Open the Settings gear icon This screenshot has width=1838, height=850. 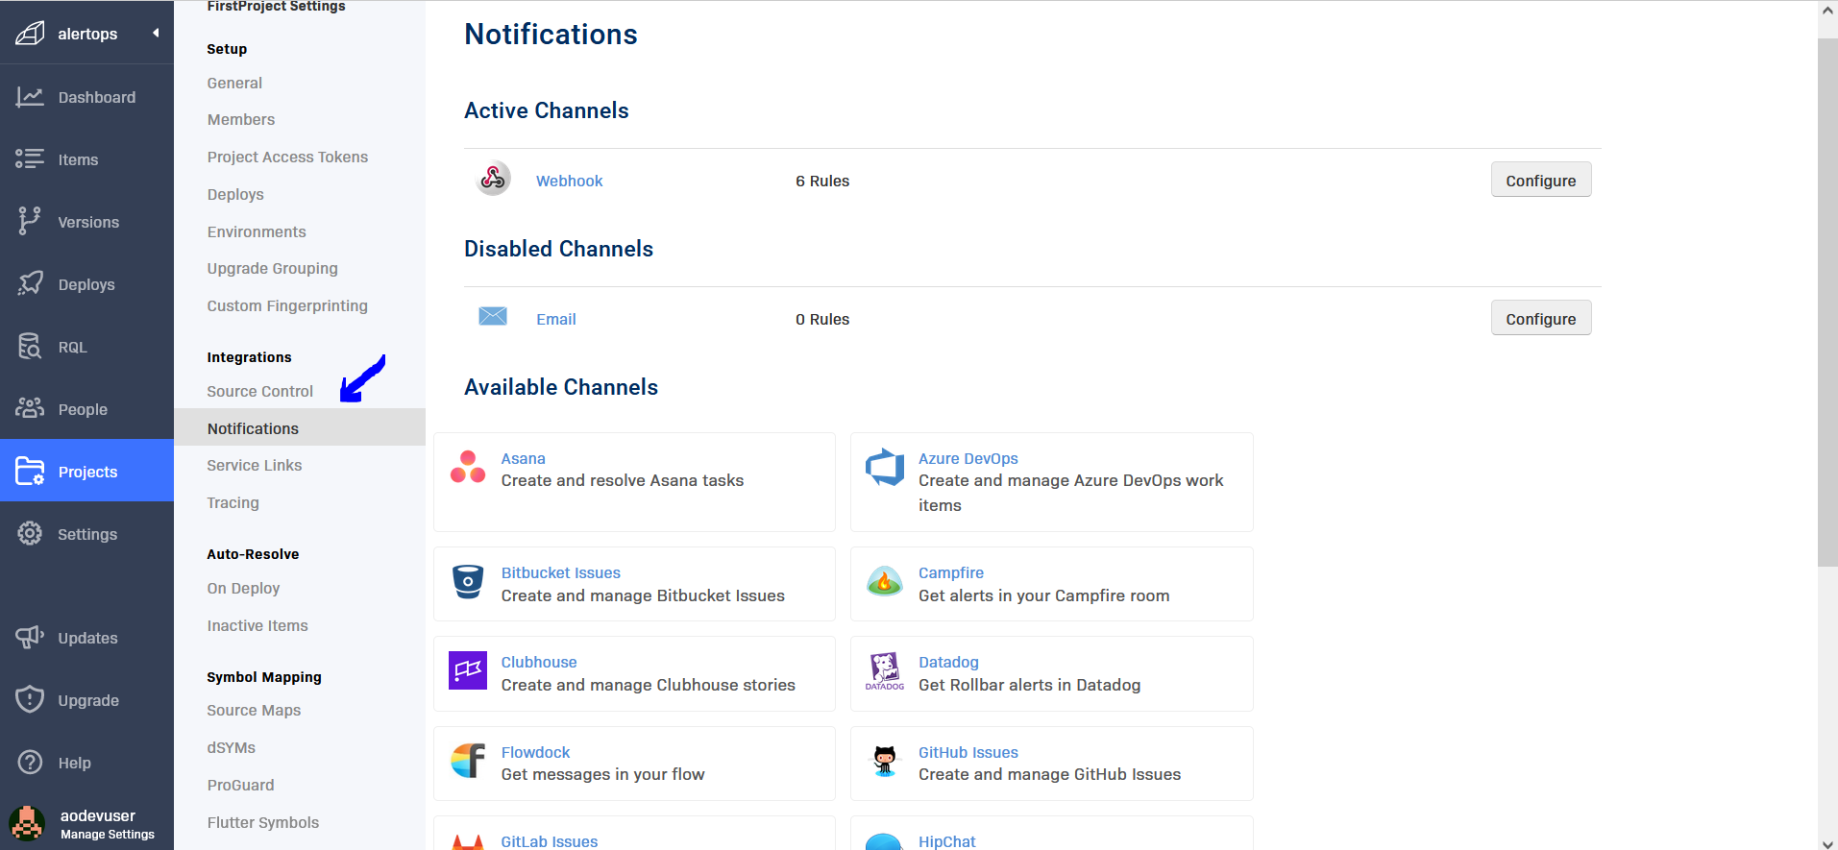pyautogui.click(x=30, y=534)
